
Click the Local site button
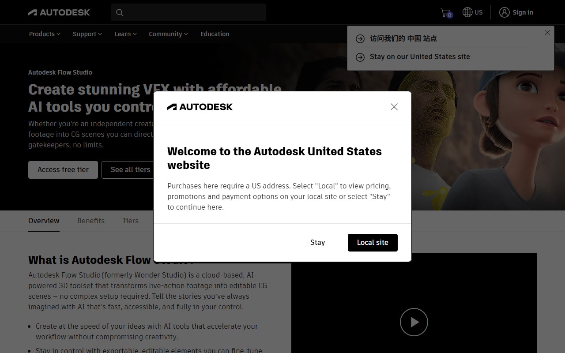coord(373,242)
